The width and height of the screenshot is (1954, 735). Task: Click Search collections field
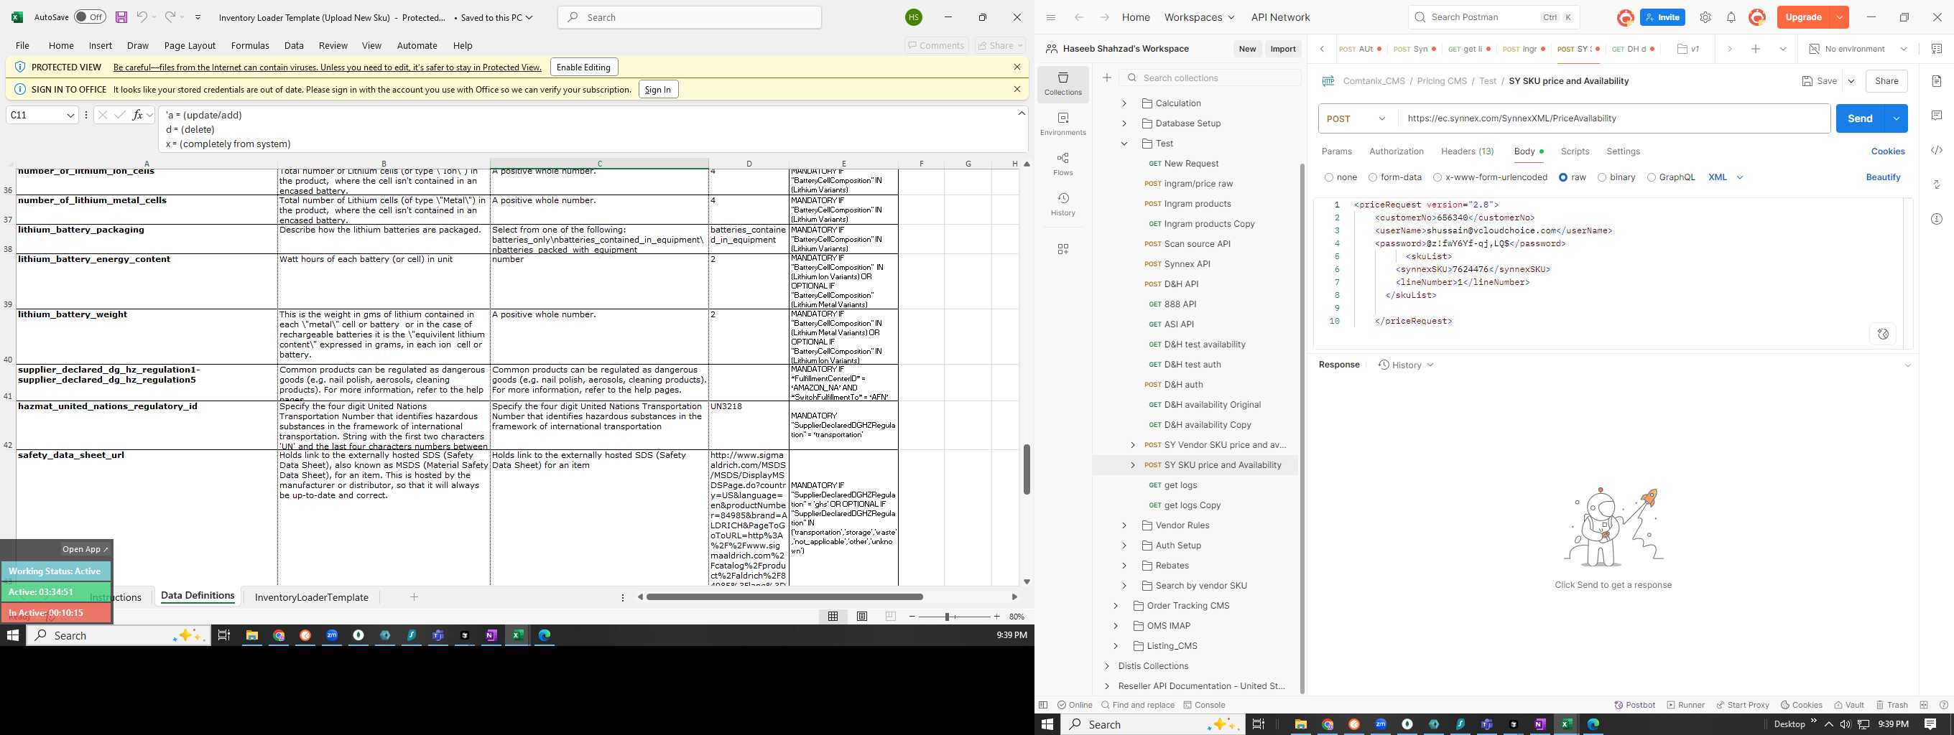pos(1210,78)
